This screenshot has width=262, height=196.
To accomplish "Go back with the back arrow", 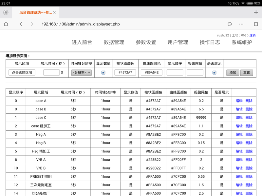I will (21, 24).
